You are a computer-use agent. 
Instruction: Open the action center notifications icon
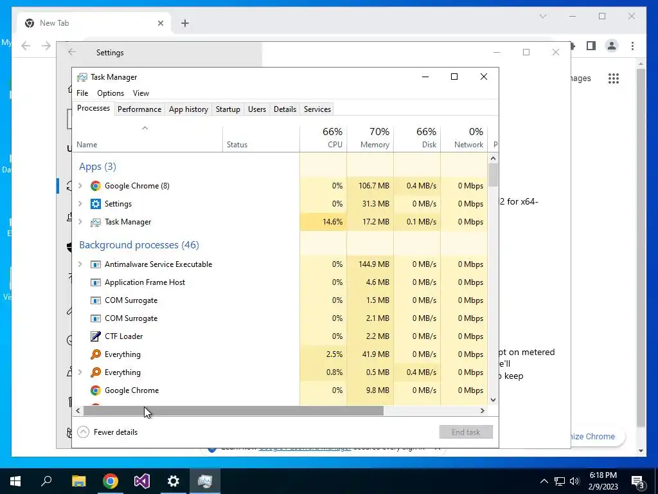tap(637, 481)
